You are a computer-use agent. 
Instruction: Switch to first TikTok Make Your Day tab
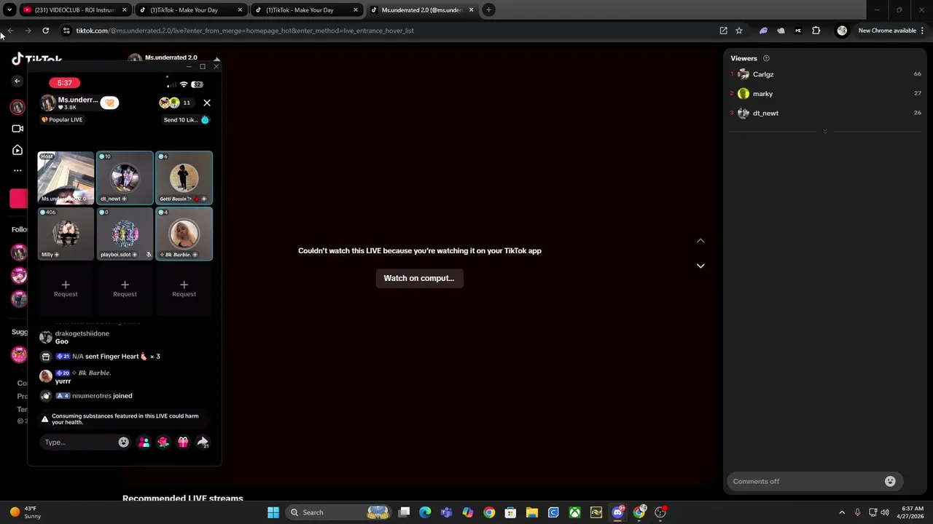[x=189, y=10]
